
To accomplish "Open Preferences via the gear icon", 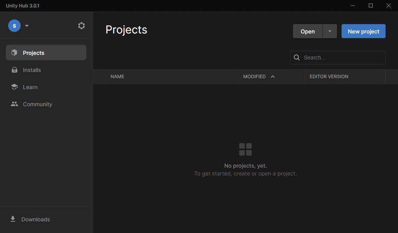I will click(x=81, y=26).
